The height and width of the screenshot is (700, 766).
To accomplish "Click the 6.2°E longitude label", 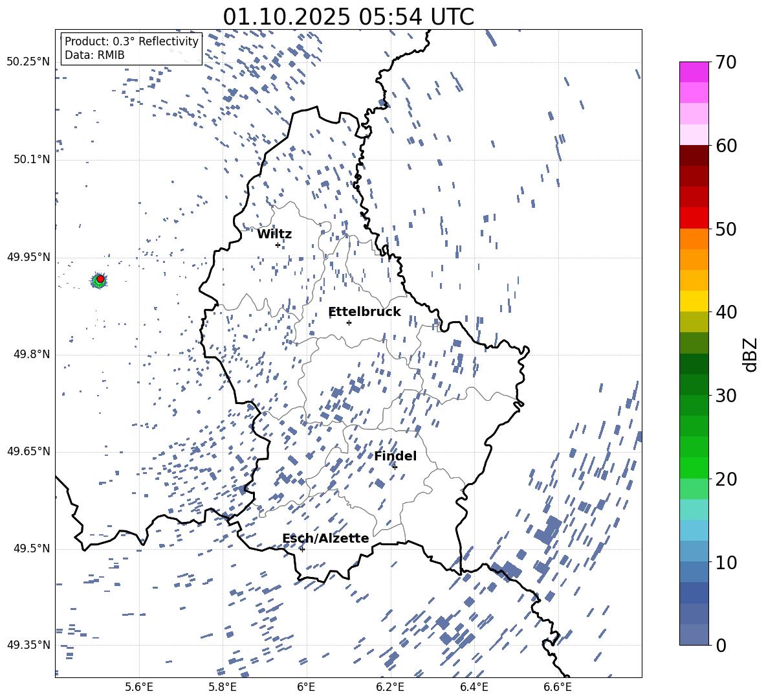I will [x=390, y=687].
